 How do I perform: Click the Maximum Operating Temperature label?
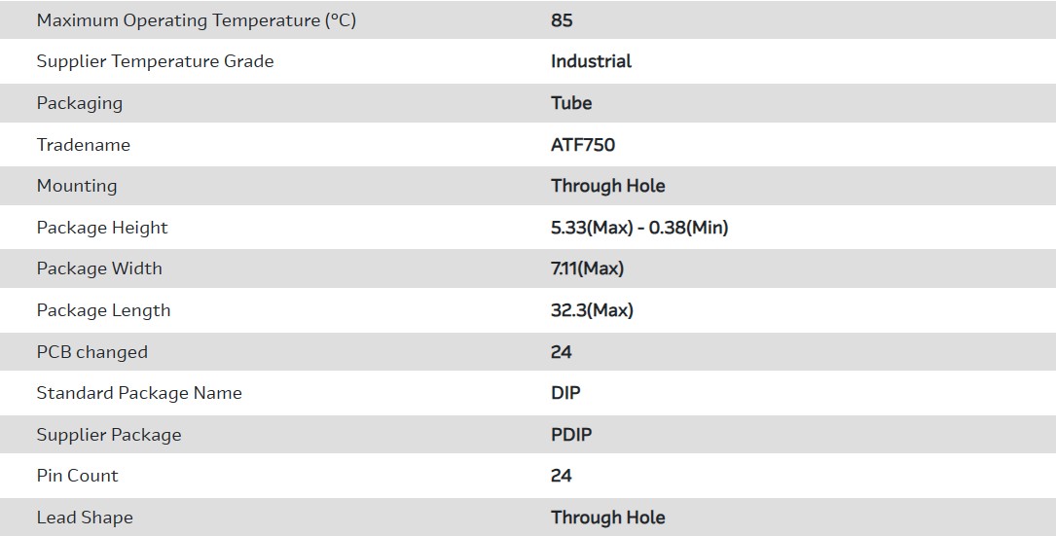[197, 20]
